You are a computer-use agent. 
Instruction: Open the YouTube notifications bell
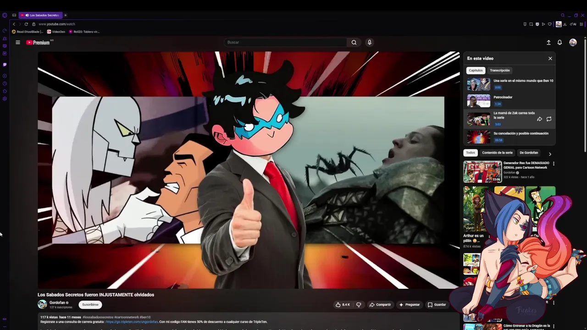(559, 42)
